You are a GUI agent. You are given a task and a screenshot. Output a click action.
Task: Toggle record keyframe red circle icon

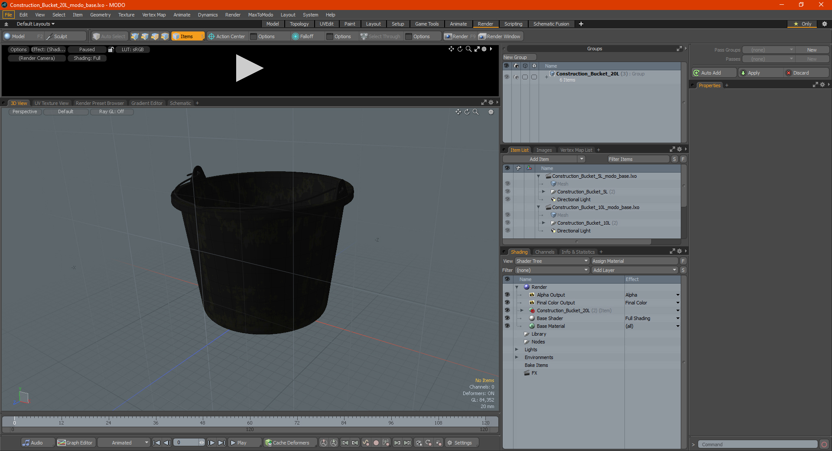[x=376, y=443]
